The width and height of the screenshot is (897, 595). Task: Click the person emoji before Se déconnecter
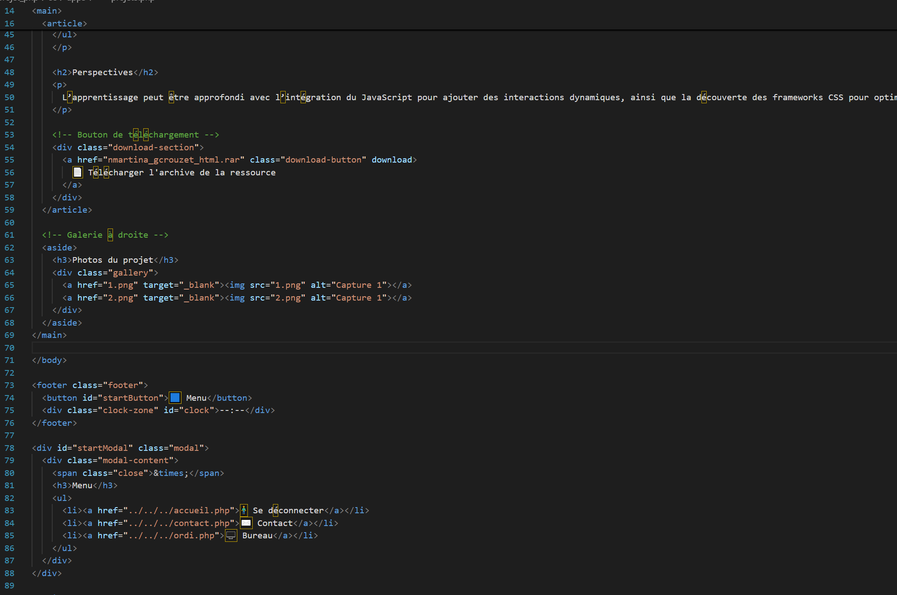pos(244,510)
